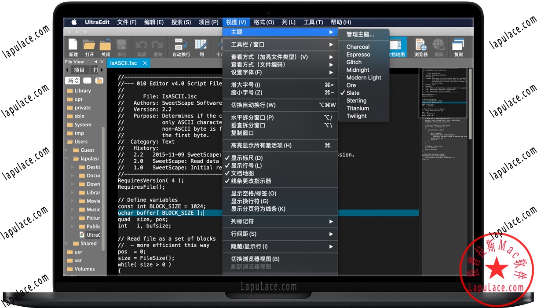Expand the lapulasi folder in file tree
The width and height of the screenshot is (537, 308).
point(67,158)
